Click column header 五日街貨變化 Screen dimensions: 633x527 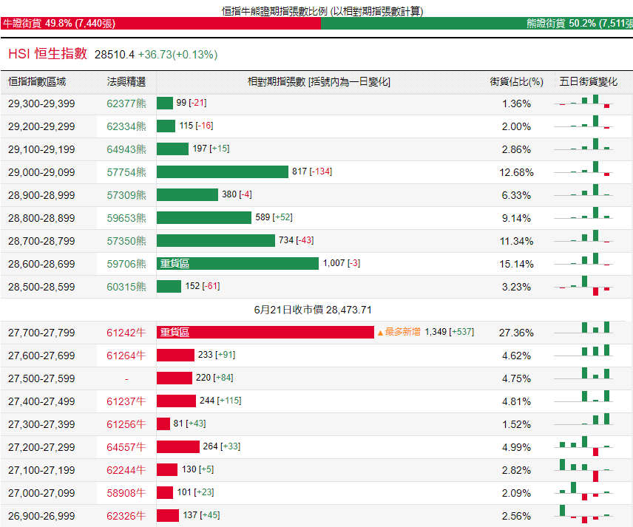click(x=588, y=82)
